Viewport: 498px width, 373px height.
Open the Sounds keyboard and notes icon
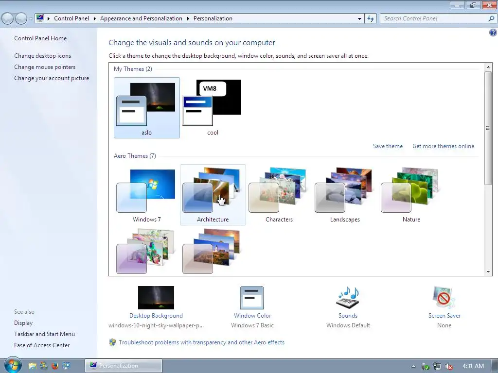[x=348, y=298]
